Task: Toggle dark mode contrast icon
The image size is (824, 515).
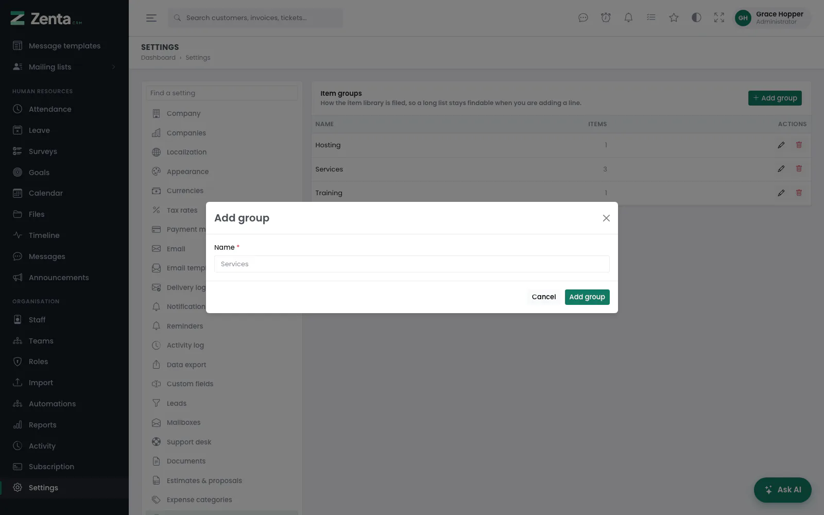Action: [x=696, y=18]
